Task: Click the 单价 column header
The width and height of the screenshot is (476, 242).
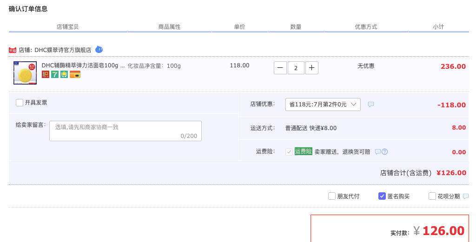Action: (239, 26)
